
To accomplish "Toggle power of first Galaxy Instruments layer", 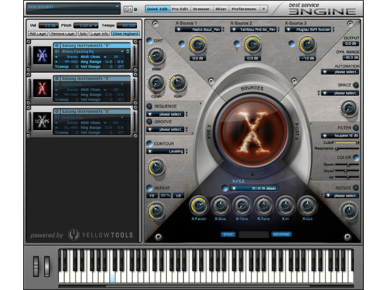I will pos(57,46).
